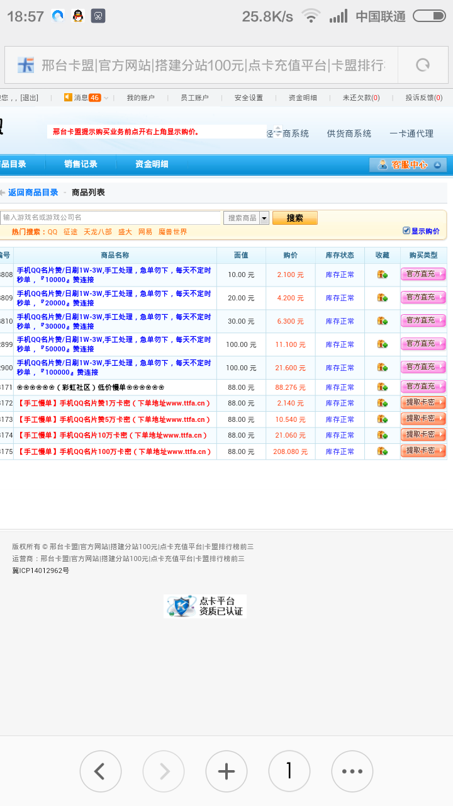
Task: Click 官方直充 for the 100000 赞 item
Action: point(423,367)
